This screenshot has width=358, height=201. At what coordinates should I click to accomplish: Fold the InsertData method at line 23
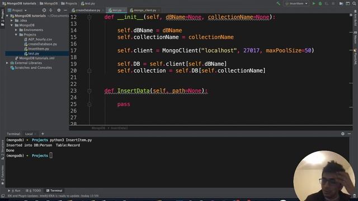(x=89, y=90)
